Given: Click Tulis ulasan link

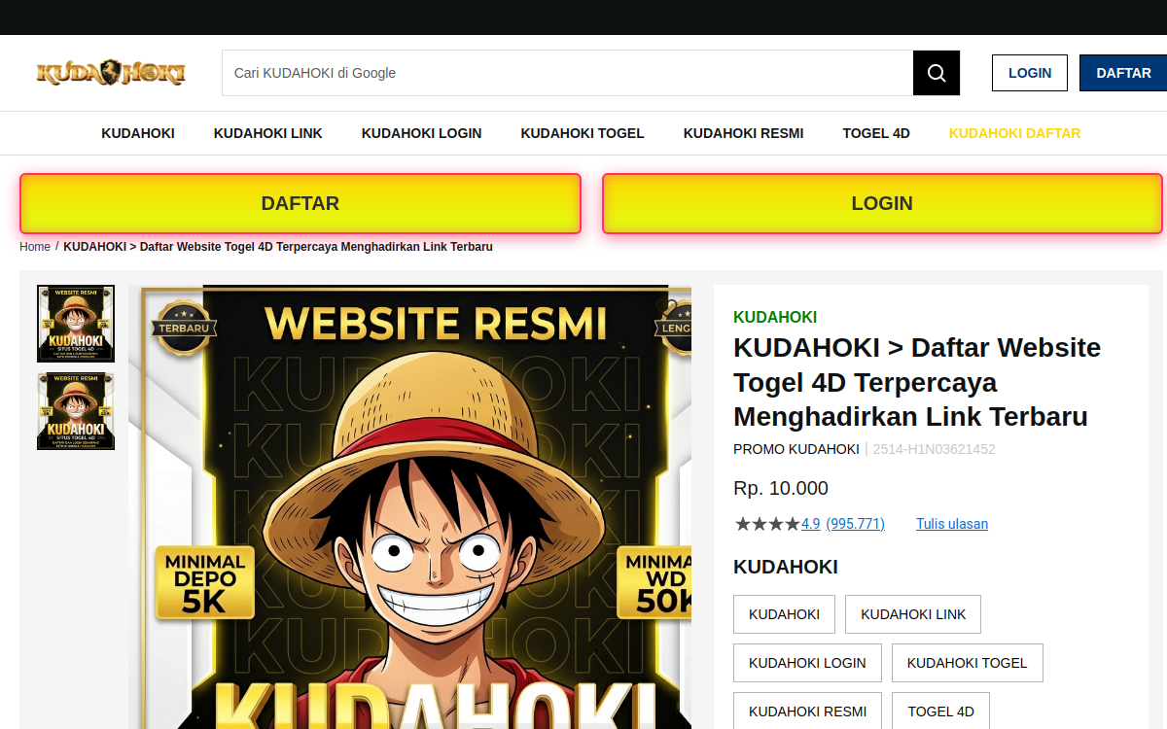Looking at the screenshot, I should click(x=952, y=524).
